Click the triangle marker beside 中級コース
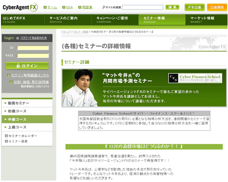The height and width of the screenshot is (182, 228). tap(6, 119)
